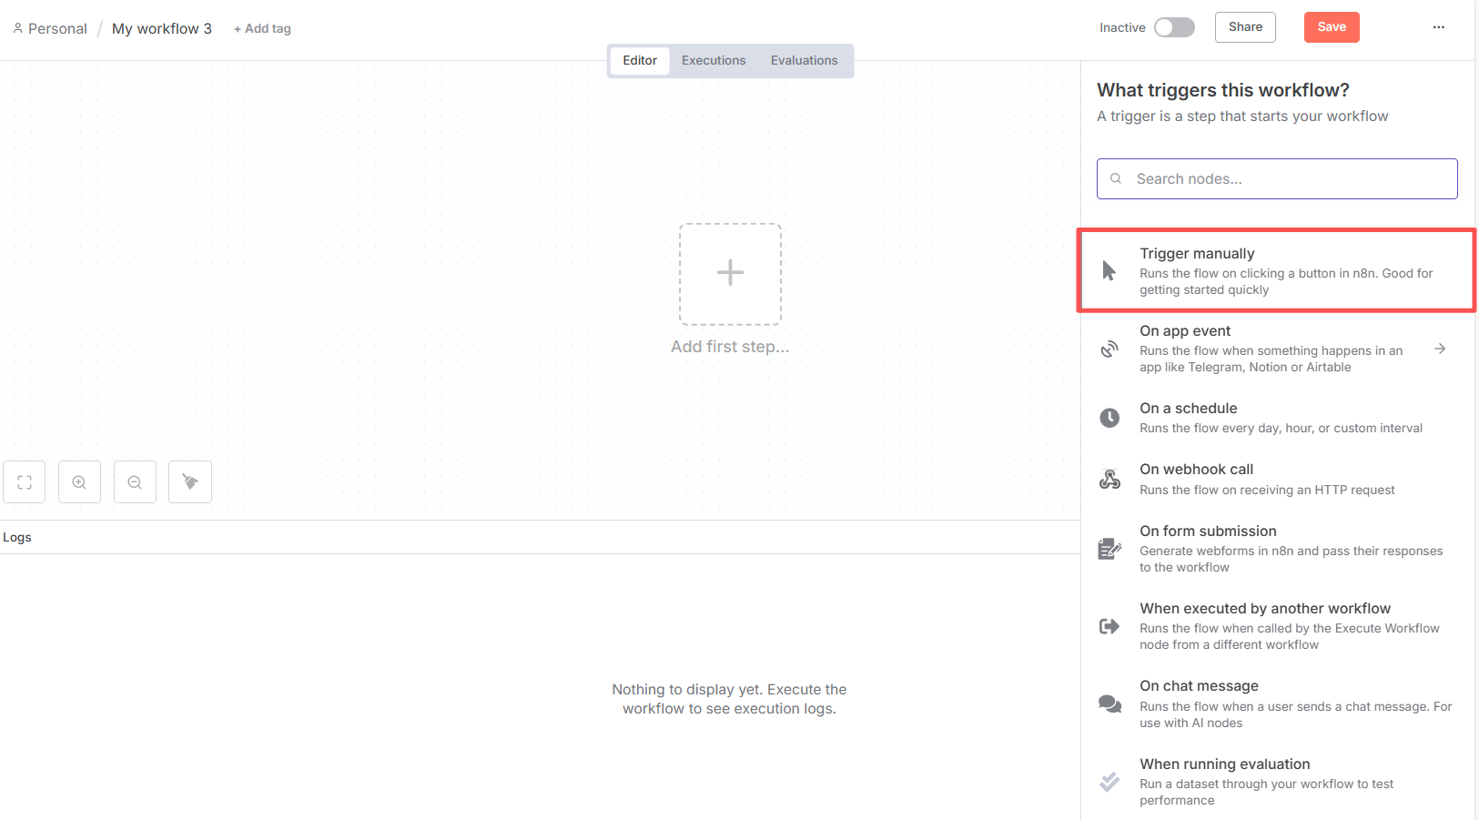The height and width of the screenshot is (820, 1479).
Task: Click the Personal user icon
Action: tap(18, 28)
